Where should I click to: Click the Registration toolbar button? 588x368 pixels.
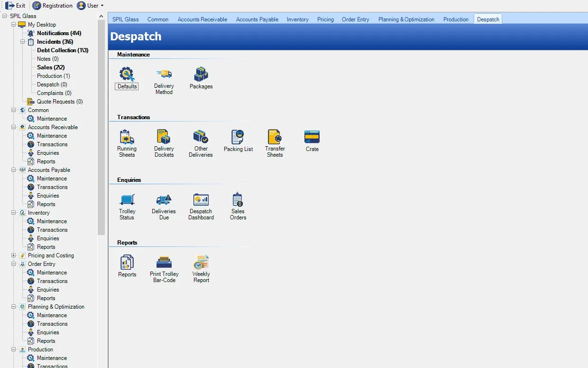pyautogui.click(x=53, y=6)
